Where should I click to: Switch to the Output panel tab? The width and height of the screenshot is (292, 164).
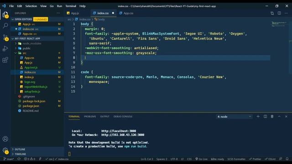click(x=104, y=117)
